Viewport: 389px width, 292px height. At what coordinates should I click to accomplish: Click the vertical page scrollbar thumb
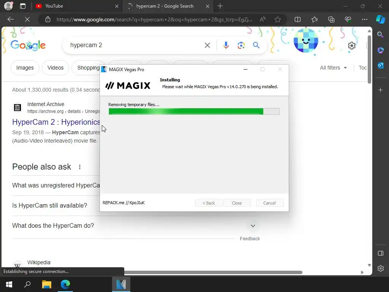click(369, 60)
